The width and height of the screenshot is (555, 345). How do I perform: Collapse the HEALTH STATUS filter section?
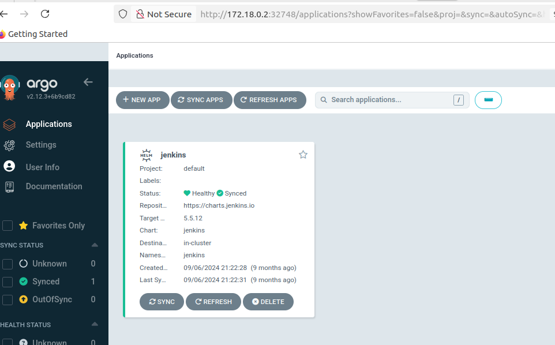click(95, 324)
